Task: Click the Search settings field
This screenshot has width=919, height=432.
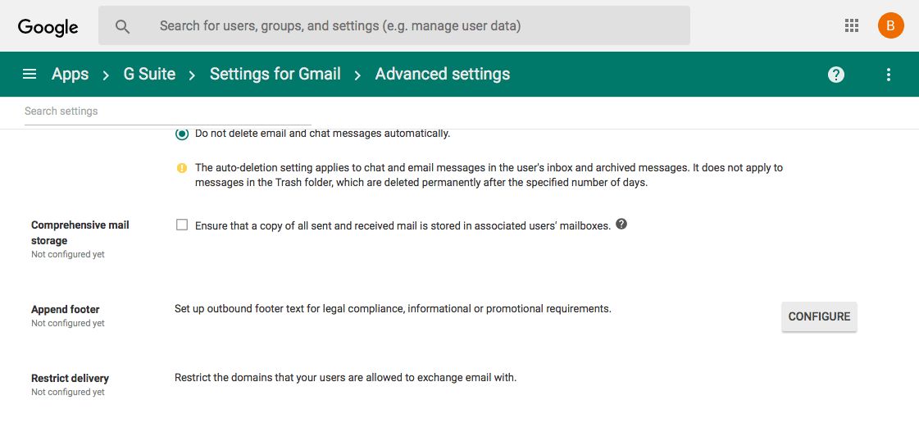Action: click(x=164, y=111)
